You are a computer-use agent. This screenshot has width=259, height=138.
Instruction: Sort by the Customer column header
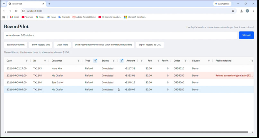click(x=57, y=61)
